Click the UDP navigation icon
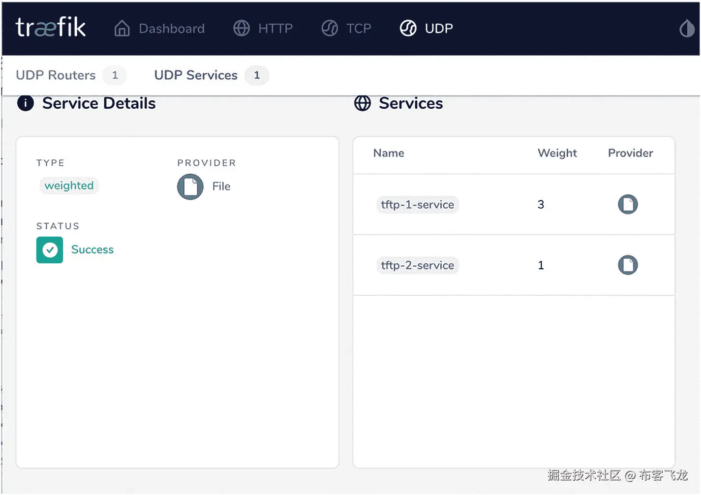Viewport: 701px width, 495px height. (408, 29)
